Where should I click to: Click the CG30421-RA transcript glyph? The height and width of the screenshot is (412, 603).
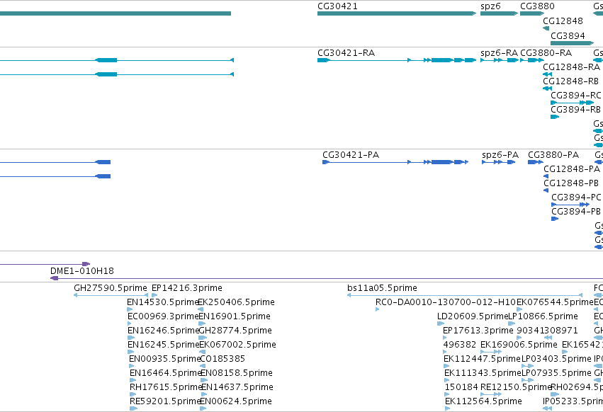(397, 60)
